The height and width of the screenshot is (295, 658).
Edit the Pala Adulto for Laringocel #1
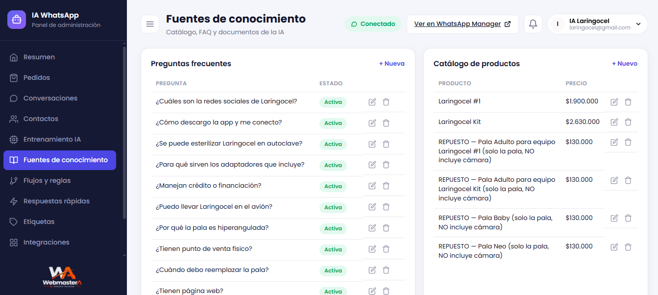click(x=614, y=142)
